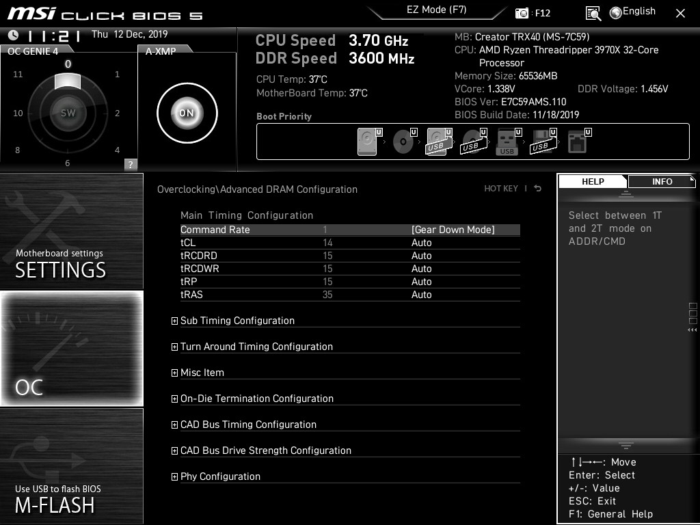Click the OC GENIE 4 panel title

point(33,51)
